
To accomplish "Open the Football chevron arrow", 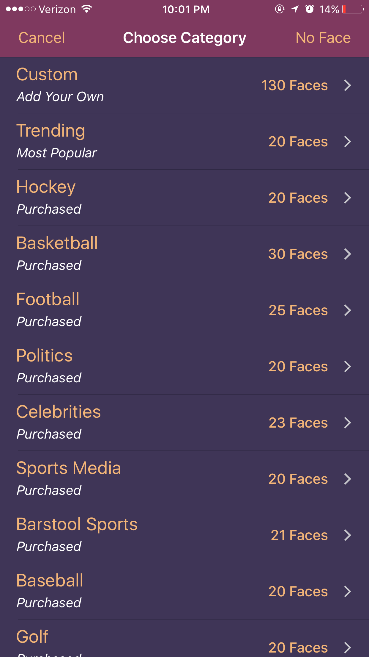I will pos(347,310).
